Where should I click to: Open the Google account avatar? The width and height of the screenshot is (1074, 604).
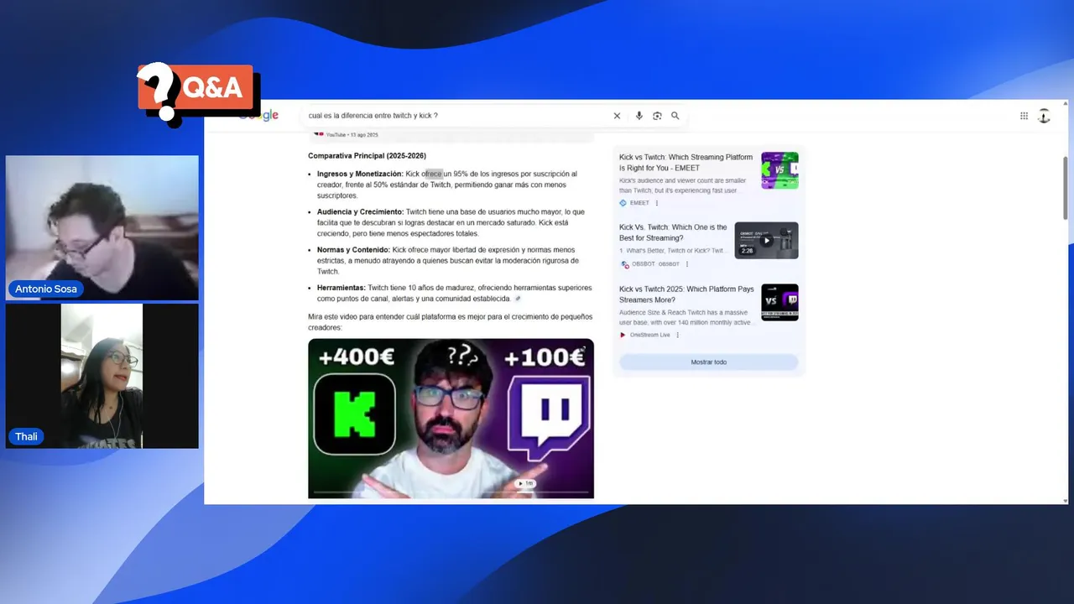point(1044,116)
